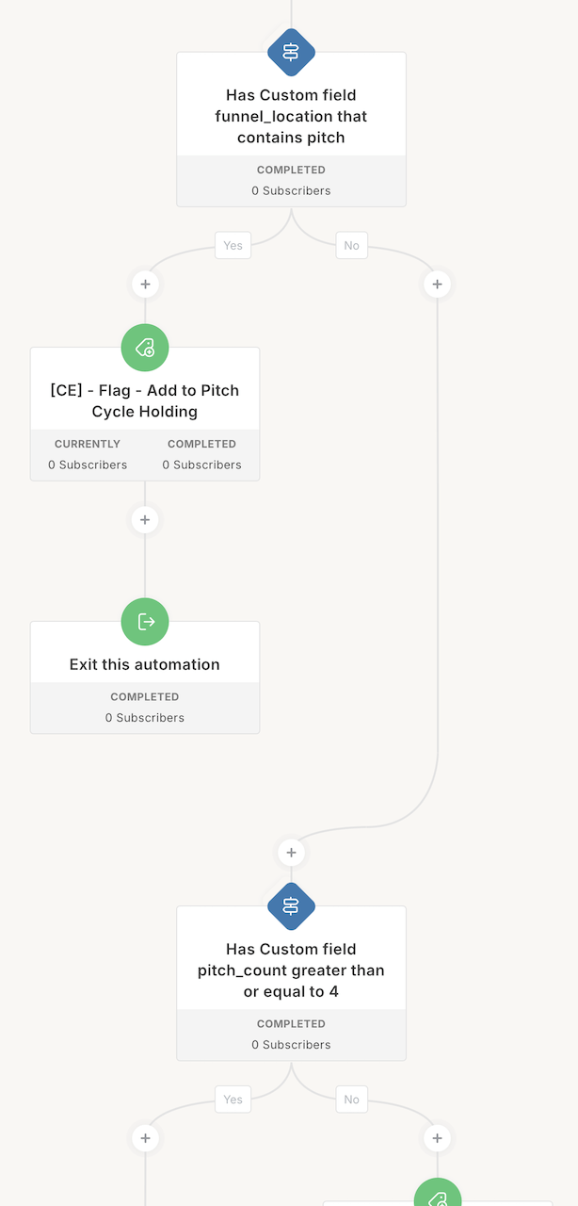Open the funnel_location contains pitch condition
The width and height of the screenshot is (578, 1206).
tap(291, 117)
